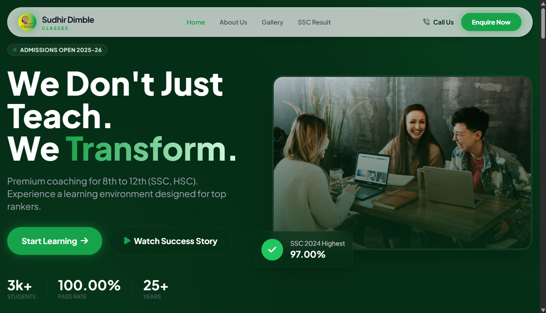Click the scrollbar down arrow
Screen dimensions: 546x313
point(543,310)
